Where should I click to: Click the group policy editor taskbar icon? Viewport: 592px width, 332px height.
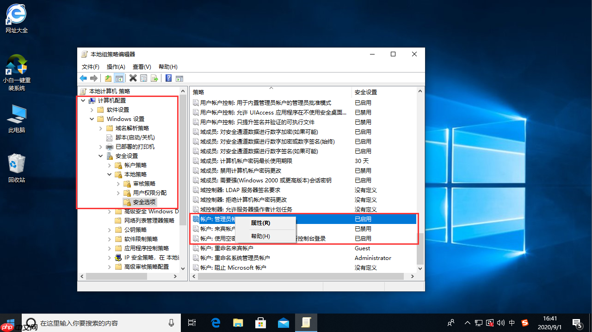(306, 322)
